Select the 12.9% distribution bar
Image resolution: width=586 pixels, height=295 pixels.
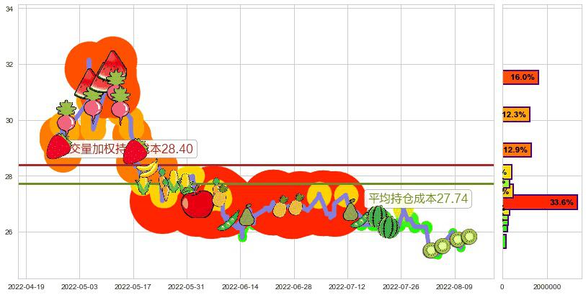[516, 150]
